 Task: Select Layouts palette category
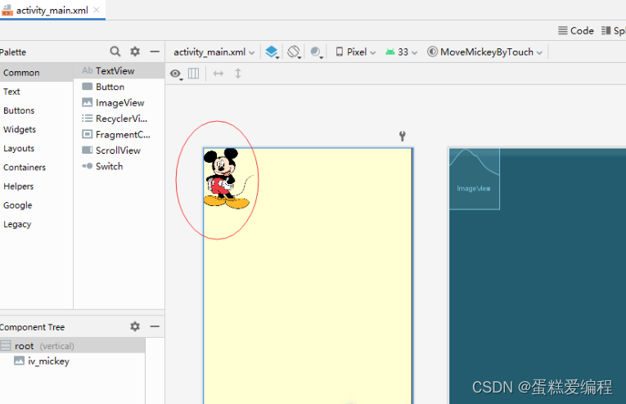(x=36, y=148)
